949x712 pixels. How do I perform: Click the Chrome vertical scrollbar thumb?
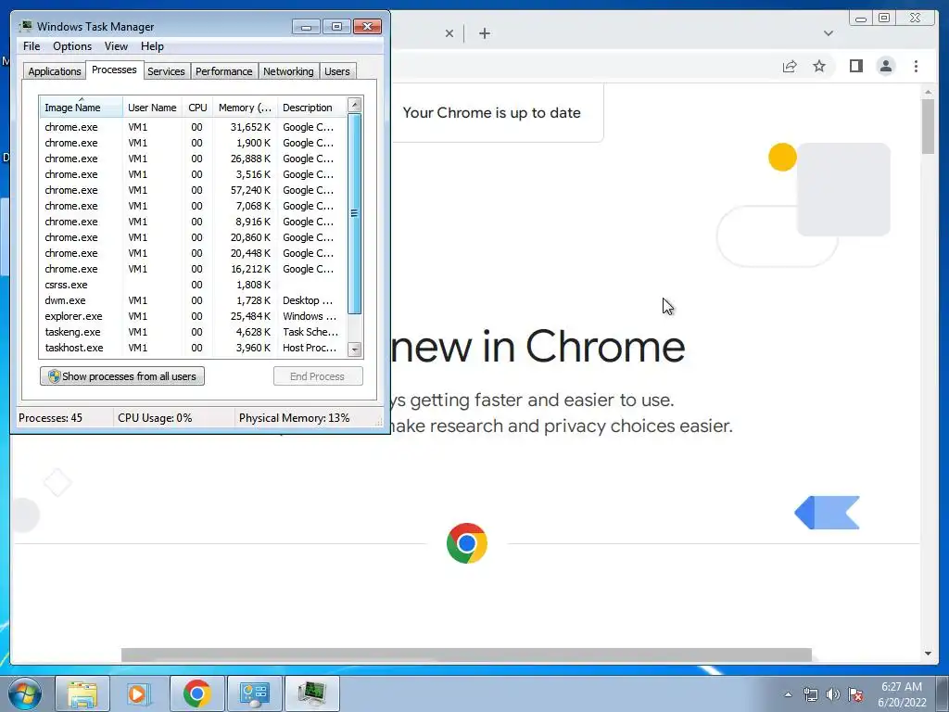[928, 126]
